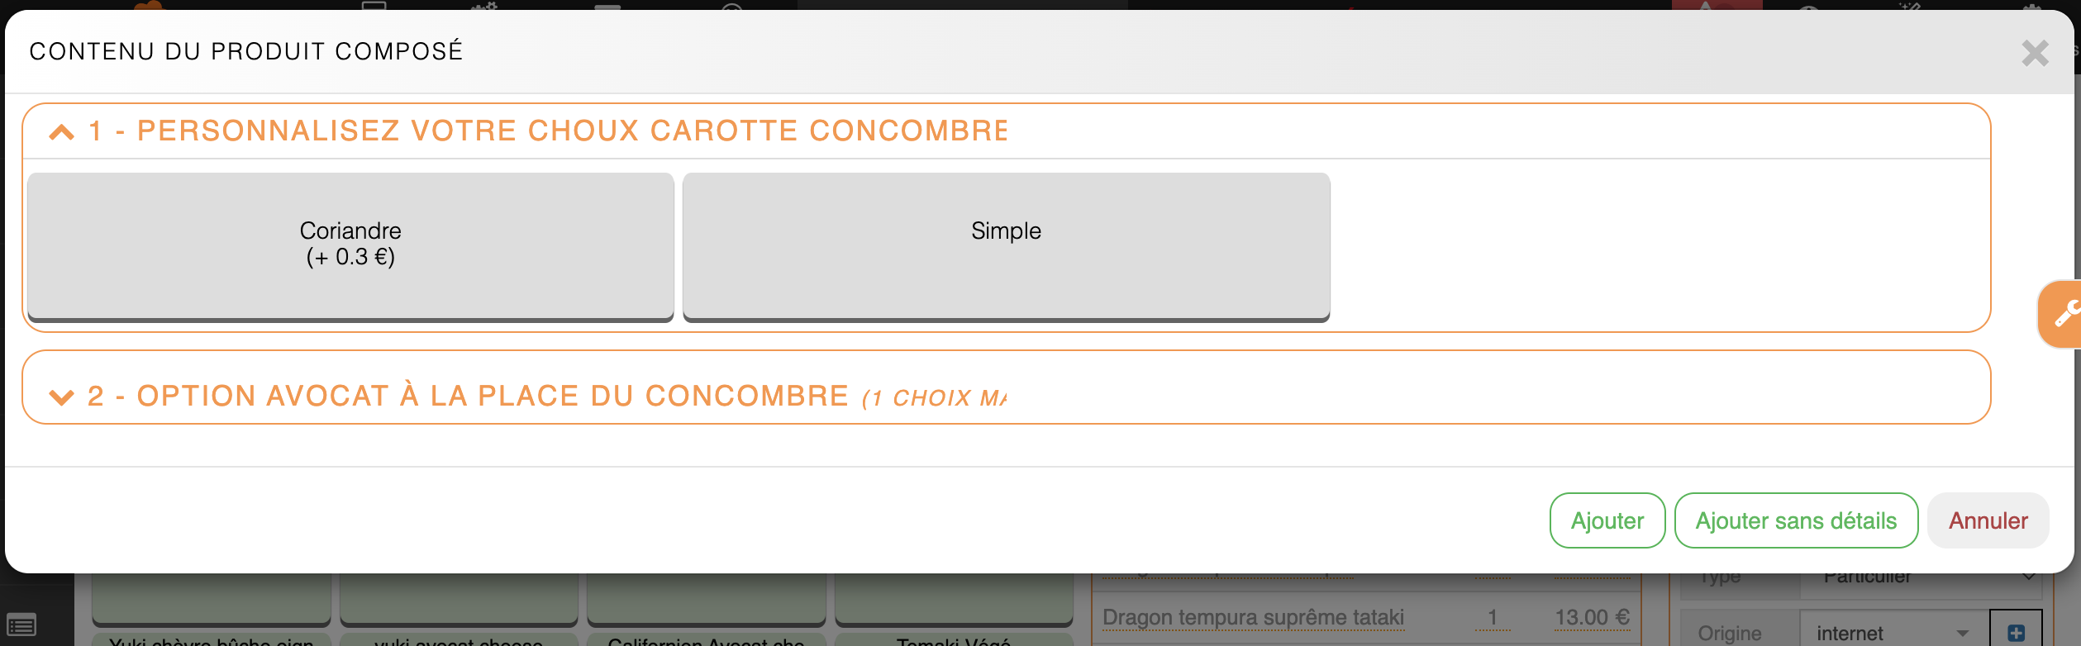Open the Origine dropdown showing internet
2081x646 pixels.
(x=1893, y=633)
